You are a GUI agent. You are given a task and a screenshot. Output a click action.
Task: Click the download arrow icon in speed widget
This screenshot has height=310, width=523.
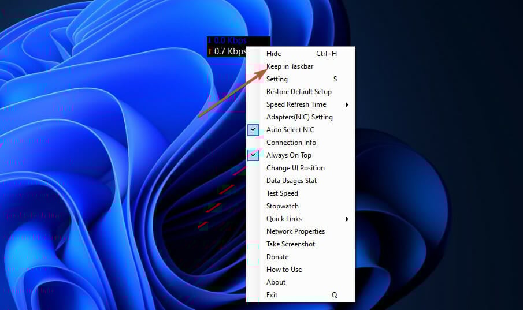tap(210, 40)
